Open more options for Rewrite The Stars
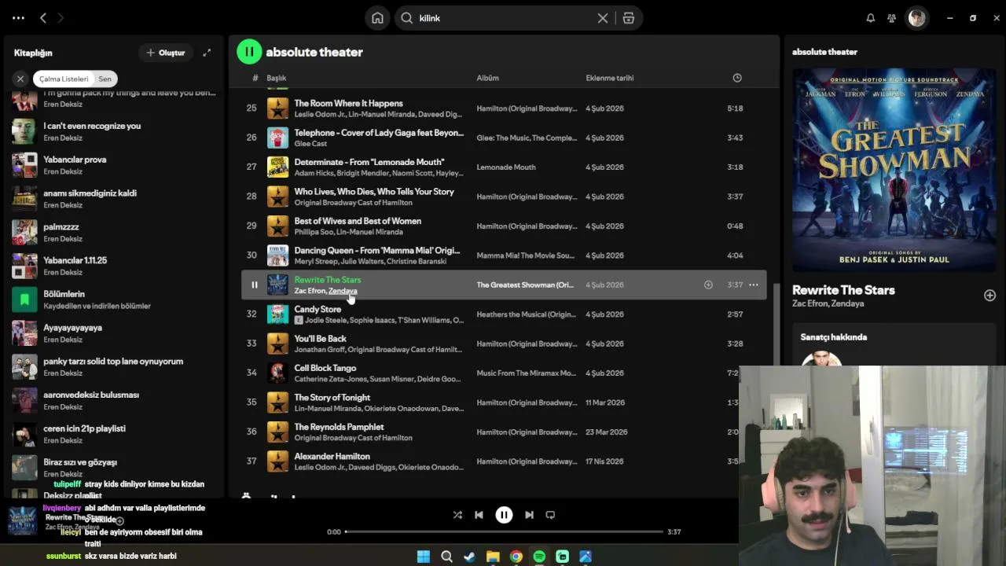The width and height of the screenshot is (1006, 566). [754, 285]
